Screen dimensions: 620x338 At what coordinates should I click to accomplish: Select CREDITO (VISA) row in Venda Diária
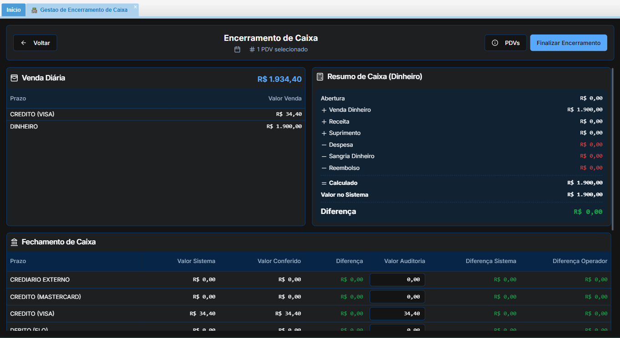point(156,114)
